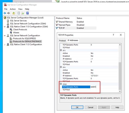Click the IP4 TCP Dynamic Ports row
Image resolution: width=129 pixels, height=113 pixels.
(x=90, y=78)
